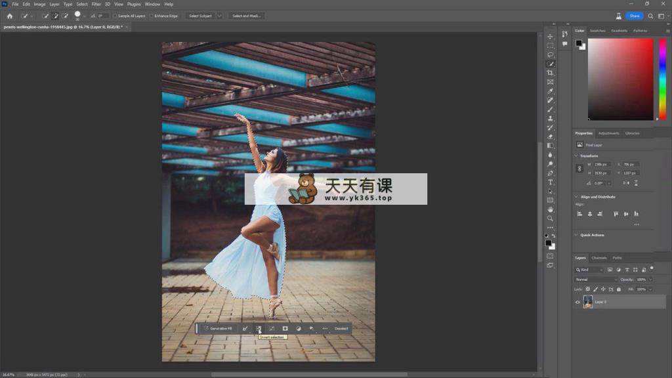Hide Layer 0 with the eye icon

tap(577, 302)
